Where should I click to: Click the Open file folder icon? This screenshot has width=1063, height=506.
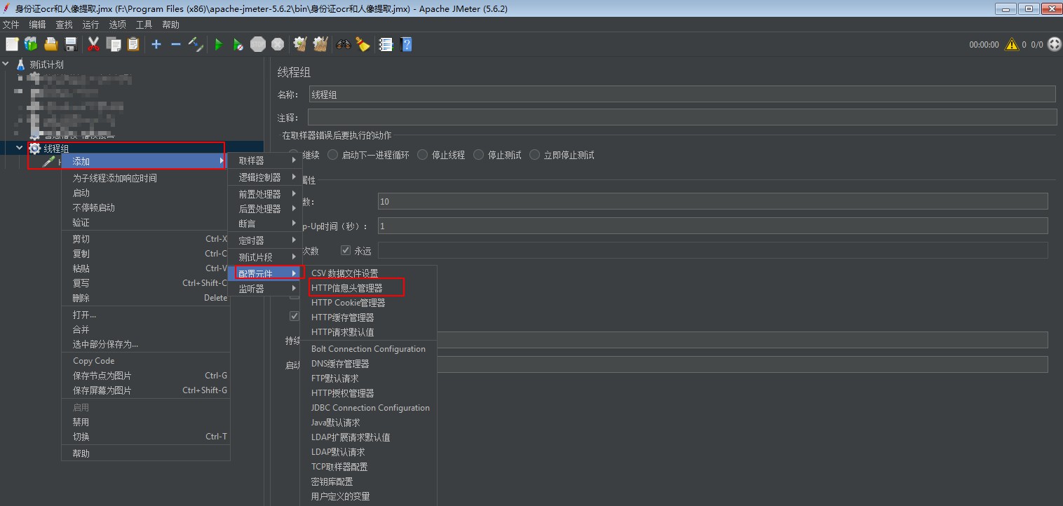pos(50,44)
